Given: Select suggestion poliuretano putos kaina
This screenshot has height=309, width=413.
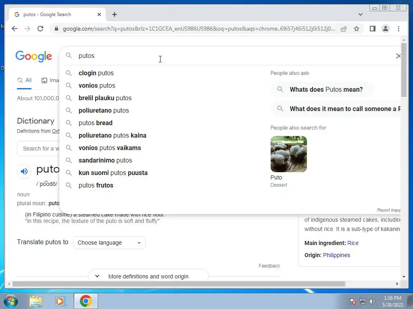Looking at the screenshot, I should (112, 135).
